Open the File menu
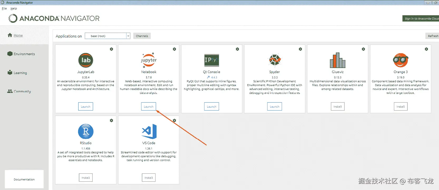The height and width of the screenshot is (190, 439). (4, 8)
